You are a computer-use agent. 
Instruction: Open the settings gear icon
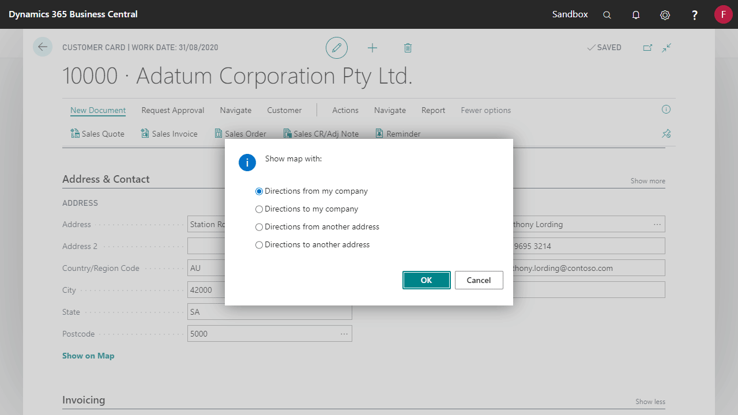click(x=665, y=15)
